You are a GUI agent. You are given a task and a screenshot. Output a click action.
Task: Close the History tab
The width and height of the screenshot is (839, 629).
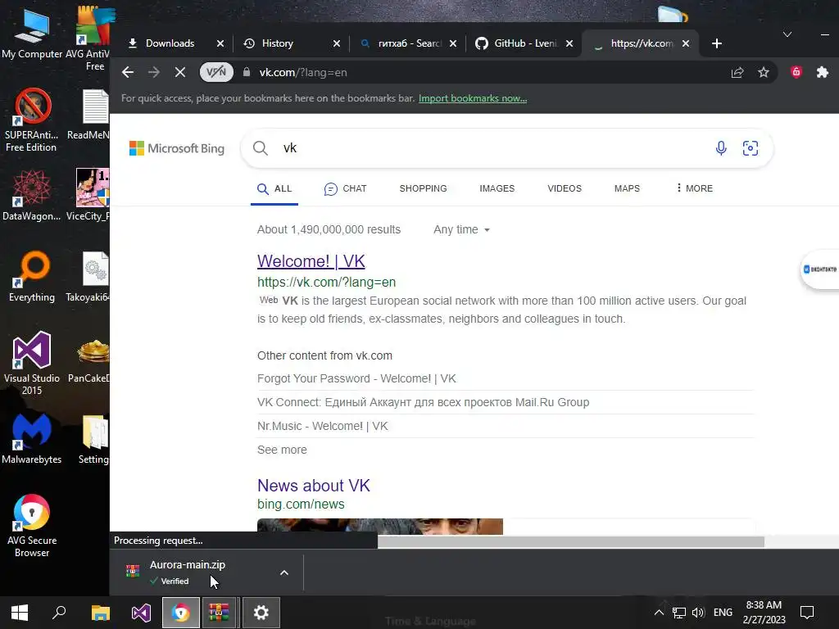point(337,43)
